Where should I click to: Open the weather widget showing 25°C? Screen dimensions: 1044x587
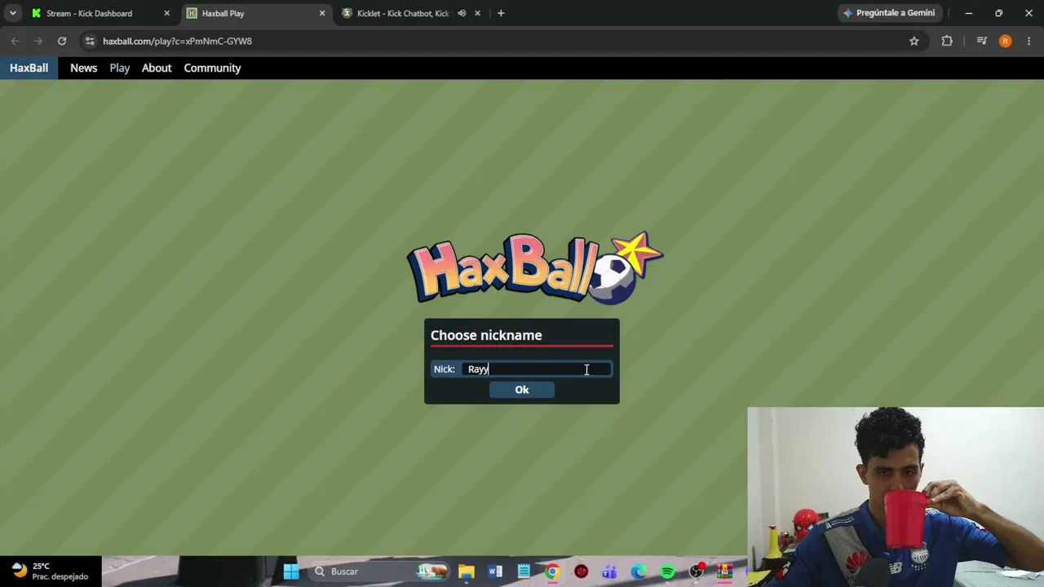coord(51,572)
